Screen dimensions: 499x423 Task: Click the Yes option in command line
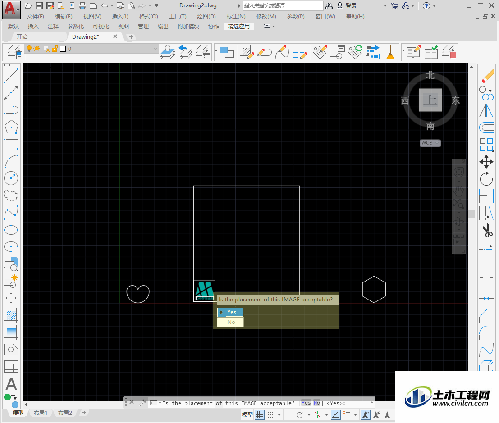pyautogui.click(x=306, y=403)
